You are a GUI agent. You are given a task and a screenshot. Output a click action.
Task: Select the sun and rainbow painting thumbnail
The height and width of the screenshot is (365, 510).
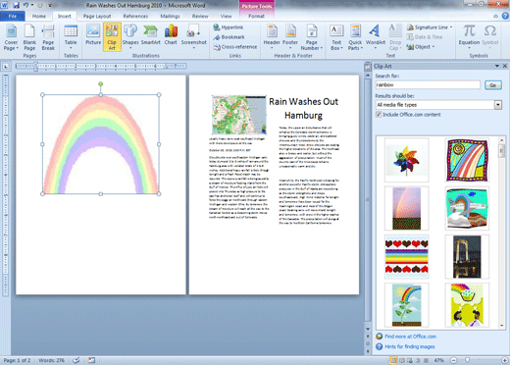click(467, 160)
